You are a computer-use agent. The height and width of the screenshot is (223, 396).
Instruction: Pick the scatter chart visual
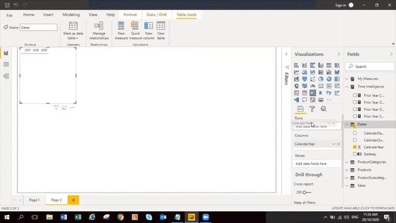[312, 79]
